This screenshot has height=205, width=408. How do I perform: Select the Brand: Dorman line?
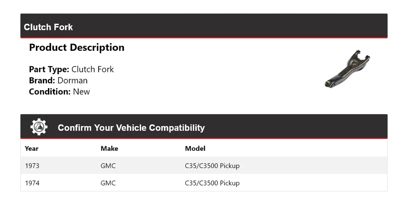coord(58,80)
